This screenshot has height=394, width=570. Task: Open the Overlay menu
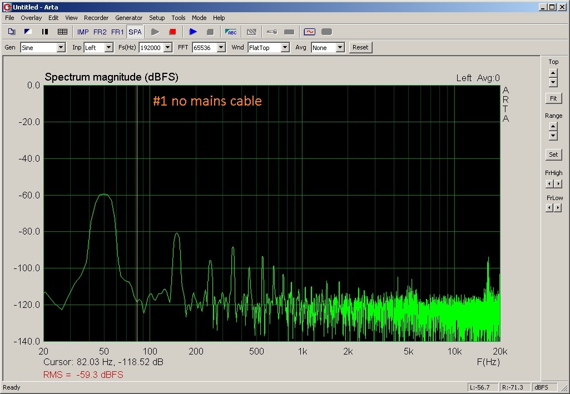(x=31, y=18)
